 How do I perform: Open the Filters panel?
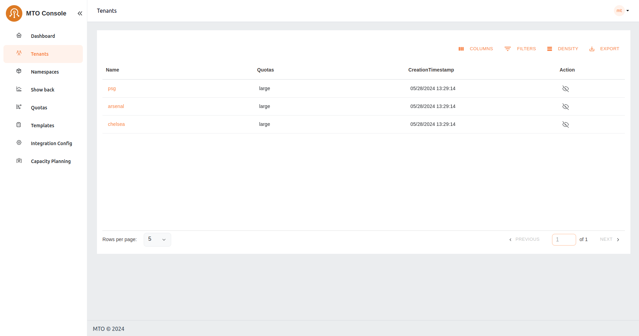[x=520, y=49]
